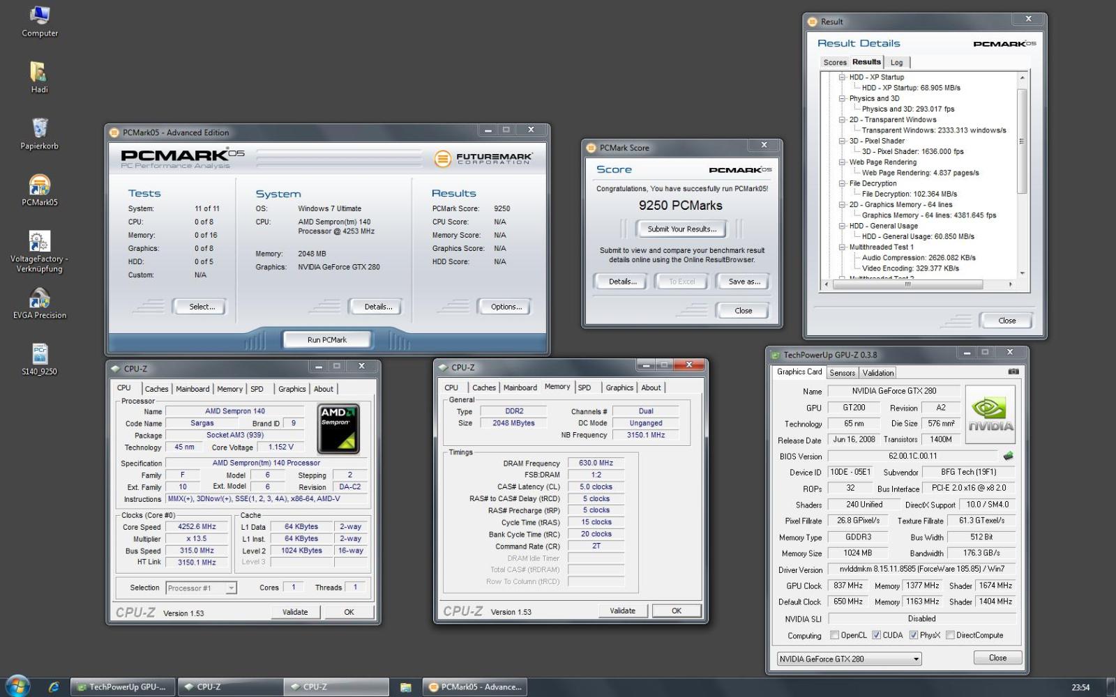This screenshot has width=1116, height=697.
Task: Switch to TechPowerUp GPU-Z taskbar button
Action: coord(123,687)
